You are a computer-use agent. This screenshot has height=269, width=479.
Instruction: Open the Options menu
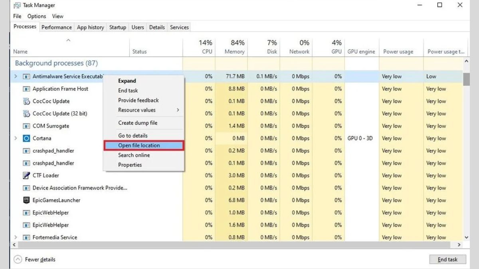point(36,16)
